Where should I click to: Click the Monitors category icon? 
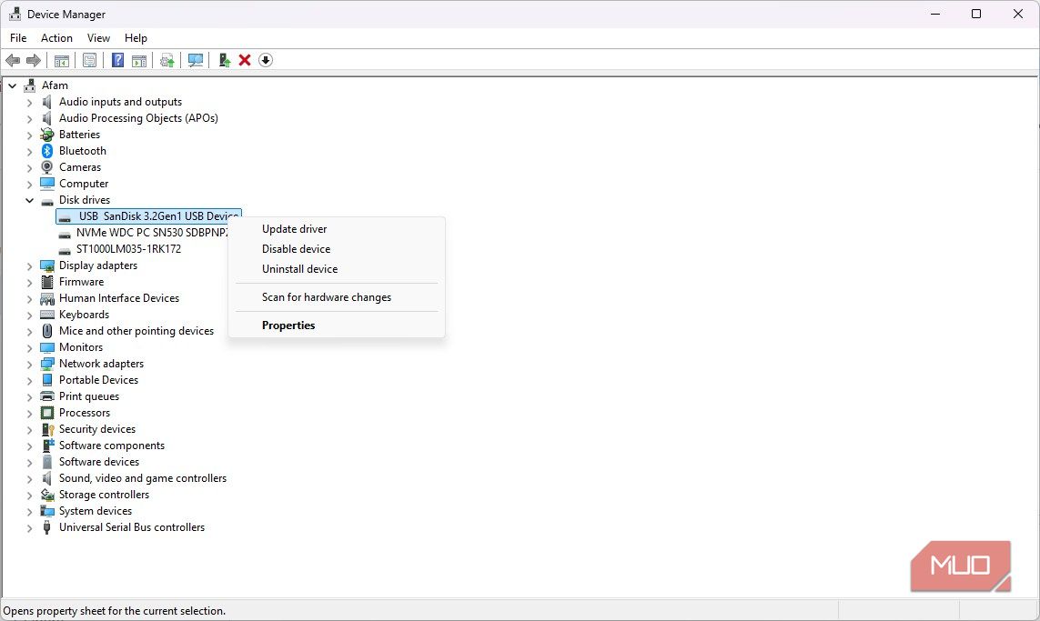pyautogui.click(x=47, y=347)
